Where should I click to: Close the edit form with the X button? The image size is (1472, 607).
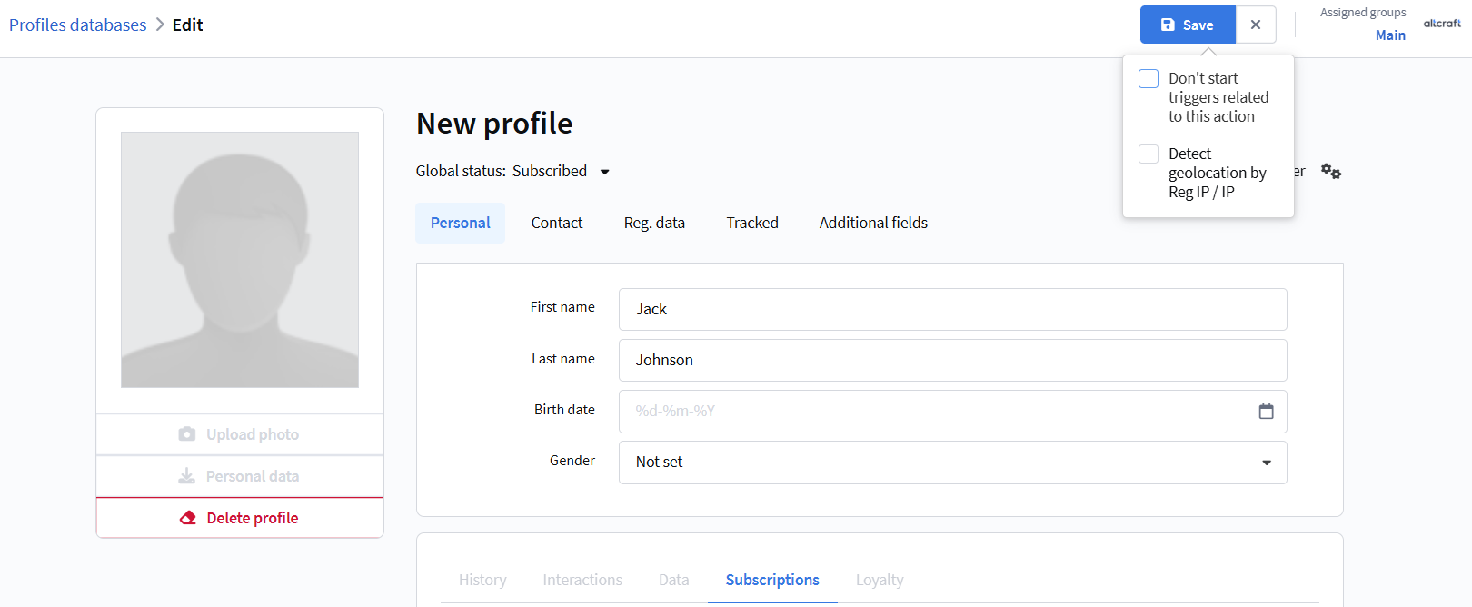coord(1256,25)
